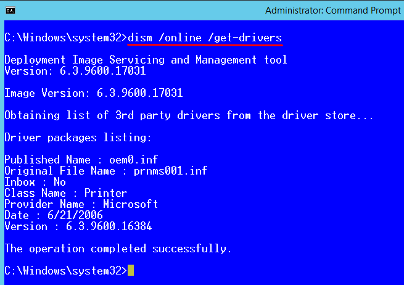Click the Version : 6.3.9600.16384 line

(78, 226)
